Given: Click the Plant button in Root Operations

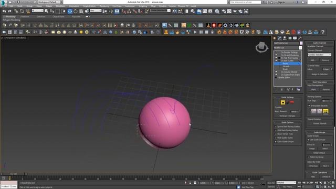Looking at the screenshot, I should (x=313, y=90).
